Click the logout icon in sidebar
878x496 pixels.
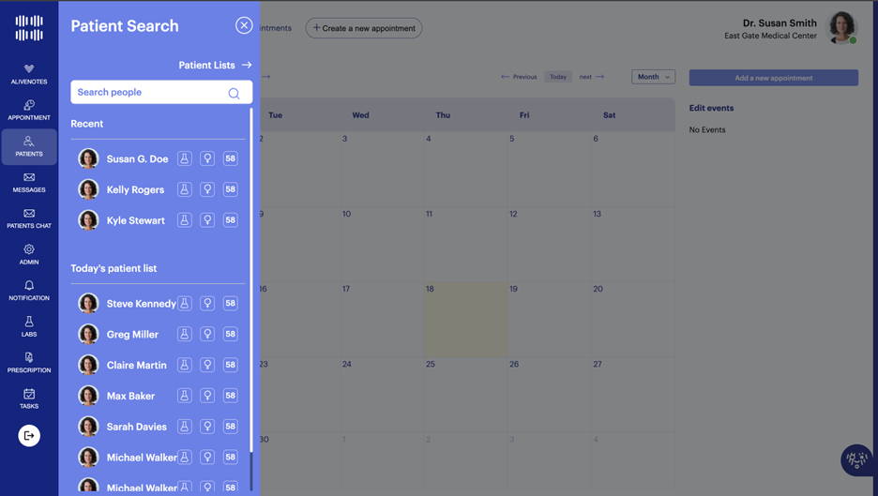[29, 435]
